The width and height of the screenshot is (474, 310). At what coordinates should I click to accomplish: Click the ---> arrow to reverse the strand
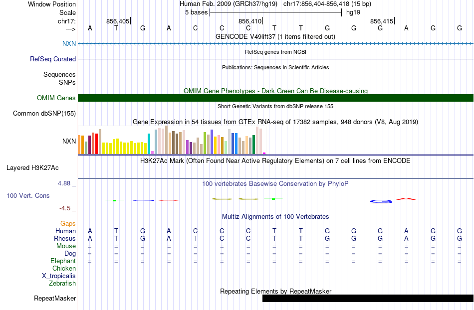(x=71, y=29)
